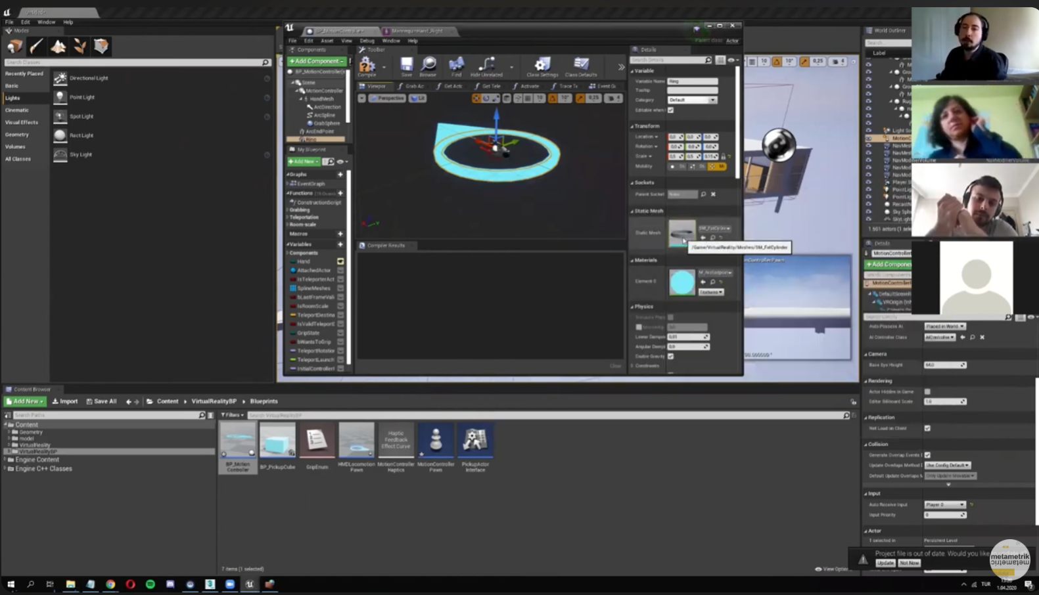
Task: Open Class Defaults from the toolbar
Action: pyautogui.click(x=581, y=64)
